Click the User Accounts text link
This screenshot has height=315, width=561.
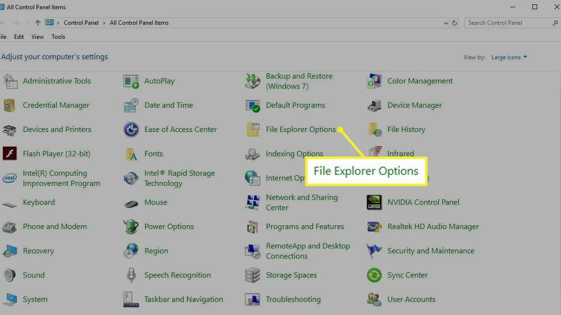411,299
